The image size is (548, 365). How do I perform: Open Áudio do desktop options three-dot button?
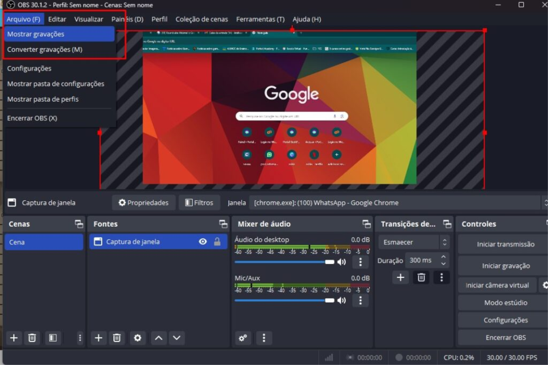click(360, 262)
